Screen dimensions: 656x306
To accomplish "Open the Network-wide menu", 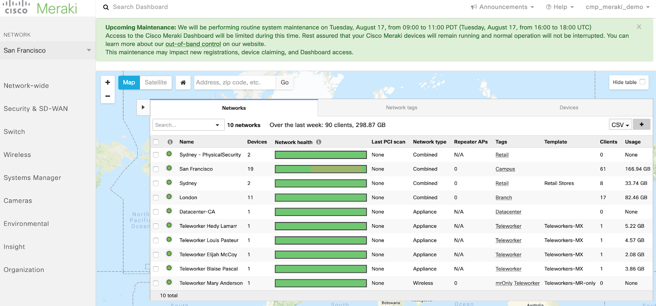I will click(26, 86).
